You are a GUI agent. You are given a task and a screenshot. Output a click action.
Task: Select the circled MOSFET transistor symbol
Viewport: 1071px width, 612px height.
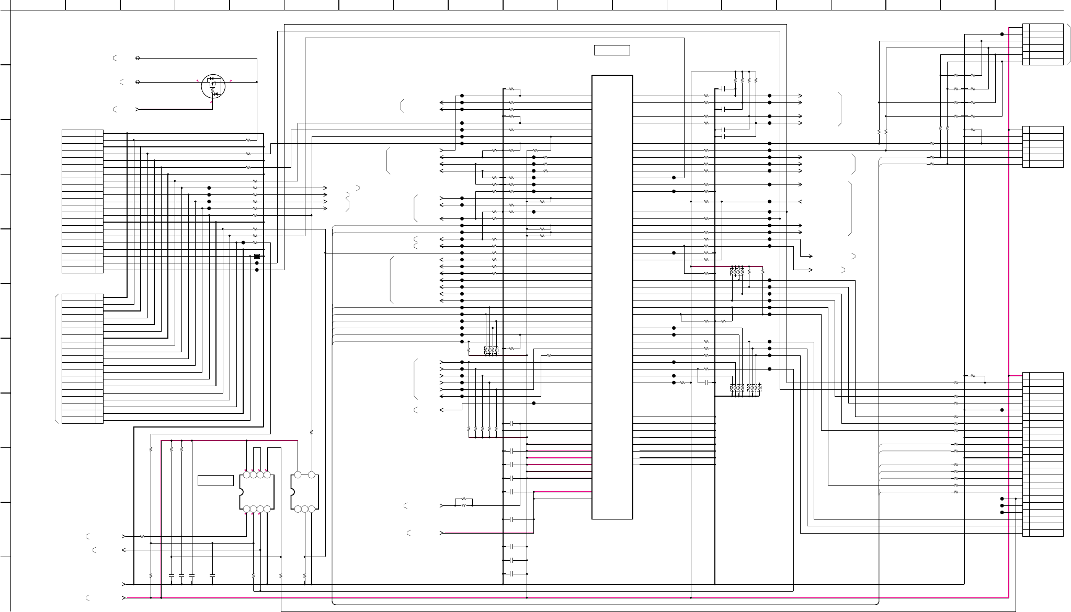213,86
